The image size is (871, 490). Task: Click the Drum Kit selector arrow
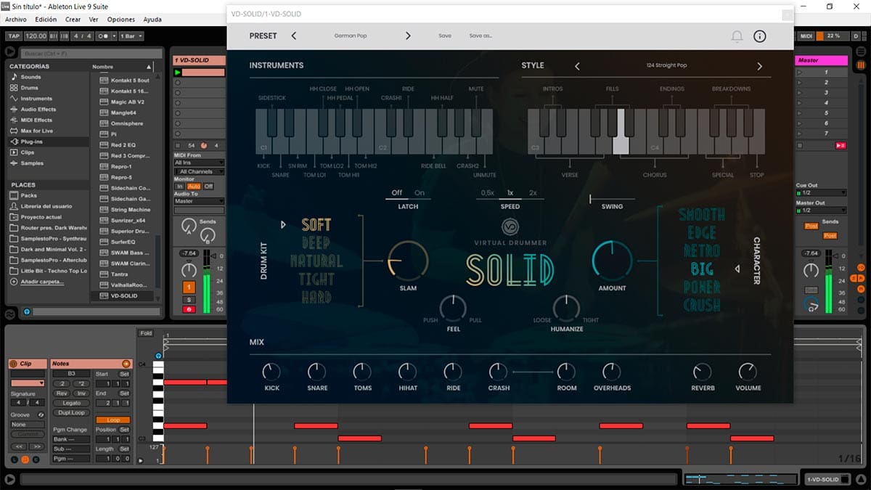(x=284, y=224)
